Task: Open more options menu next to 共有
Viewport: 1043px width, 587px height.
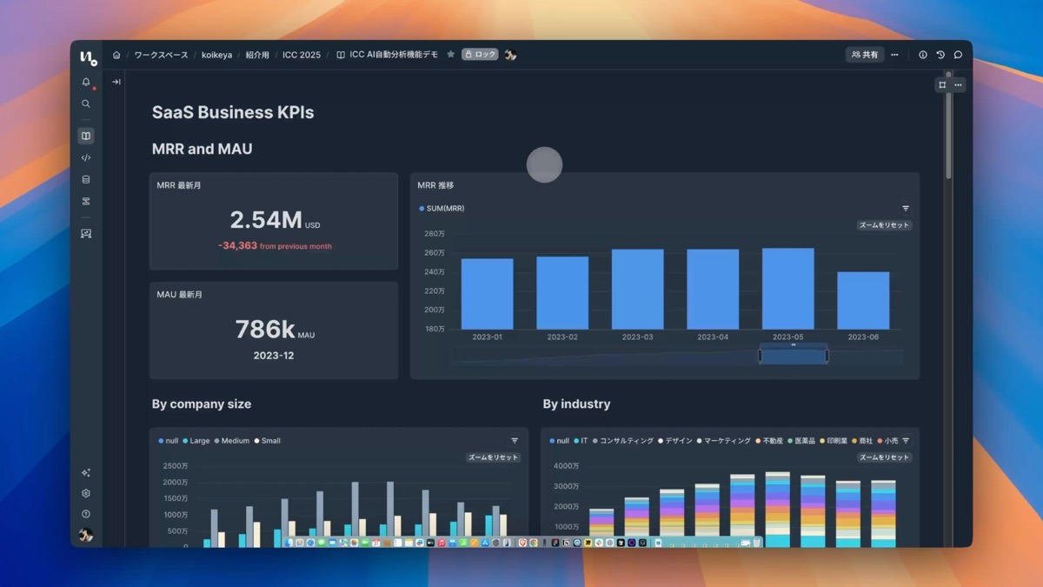Action: click(894, 55)
